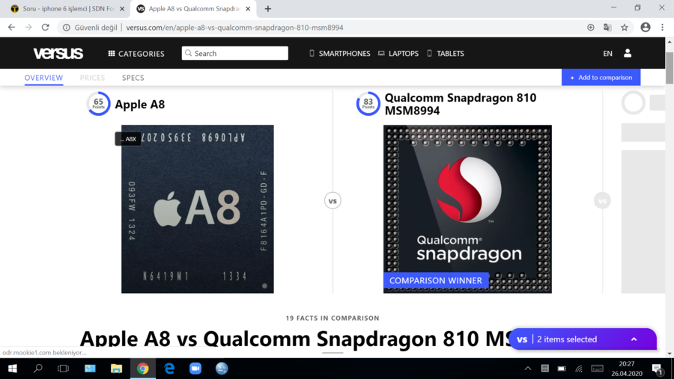Screen dimensions: 674x379
Task: Close the Soru iphone 6 işlemci tab
Action: tap(122, 8)
